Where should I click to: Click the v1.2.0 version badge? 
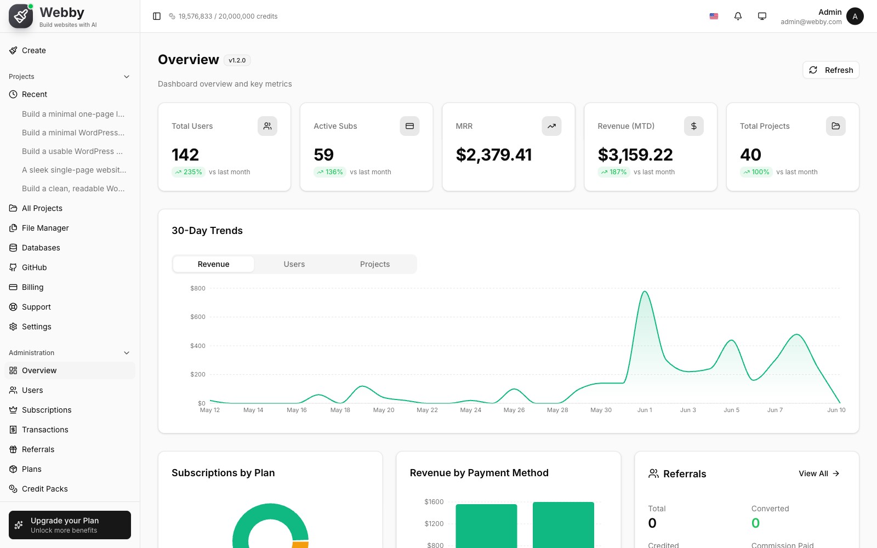[237, 60]
